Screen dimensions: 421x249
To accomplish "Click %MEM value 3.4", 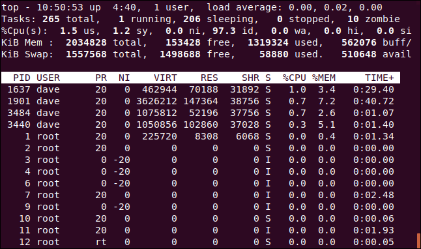I will click(x=327, y=89).
